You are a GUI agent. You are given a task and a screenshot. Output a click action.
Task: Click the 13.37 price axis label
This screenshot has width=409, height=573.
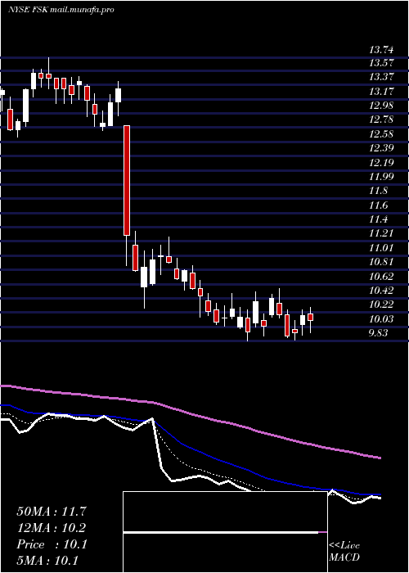click(382, 77)
